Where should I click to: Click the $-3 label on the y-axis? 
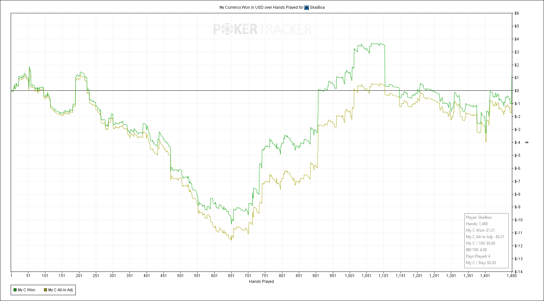(x=517, y=130)
